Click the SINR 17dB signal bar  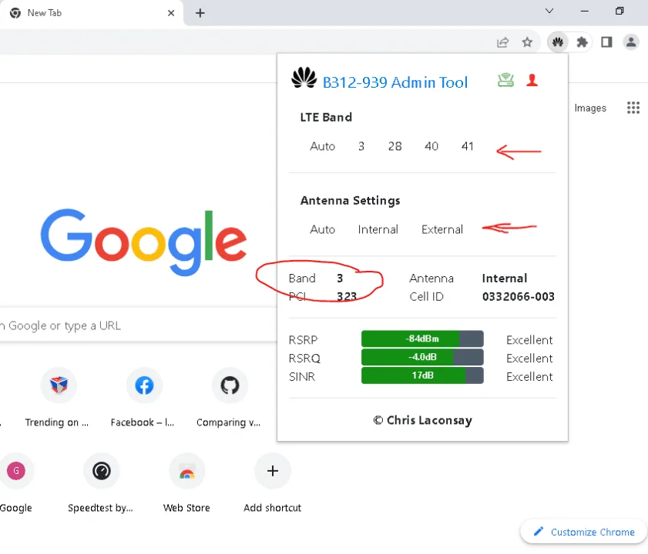pos(422,375)
